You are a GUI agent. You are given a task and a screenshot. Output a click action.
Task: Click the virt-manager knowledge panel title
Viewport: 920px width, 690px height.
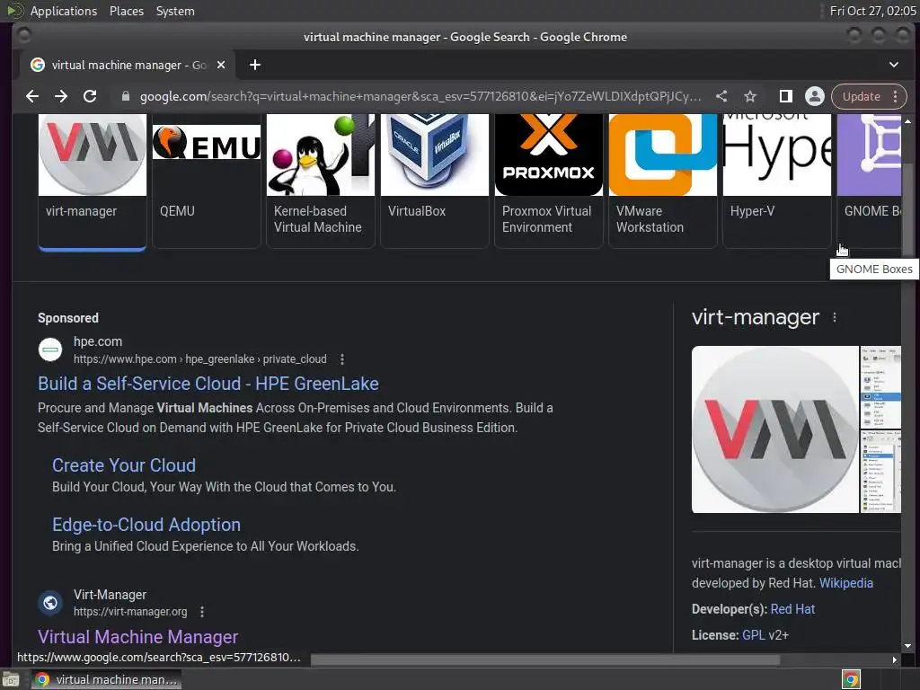(755, 317)
